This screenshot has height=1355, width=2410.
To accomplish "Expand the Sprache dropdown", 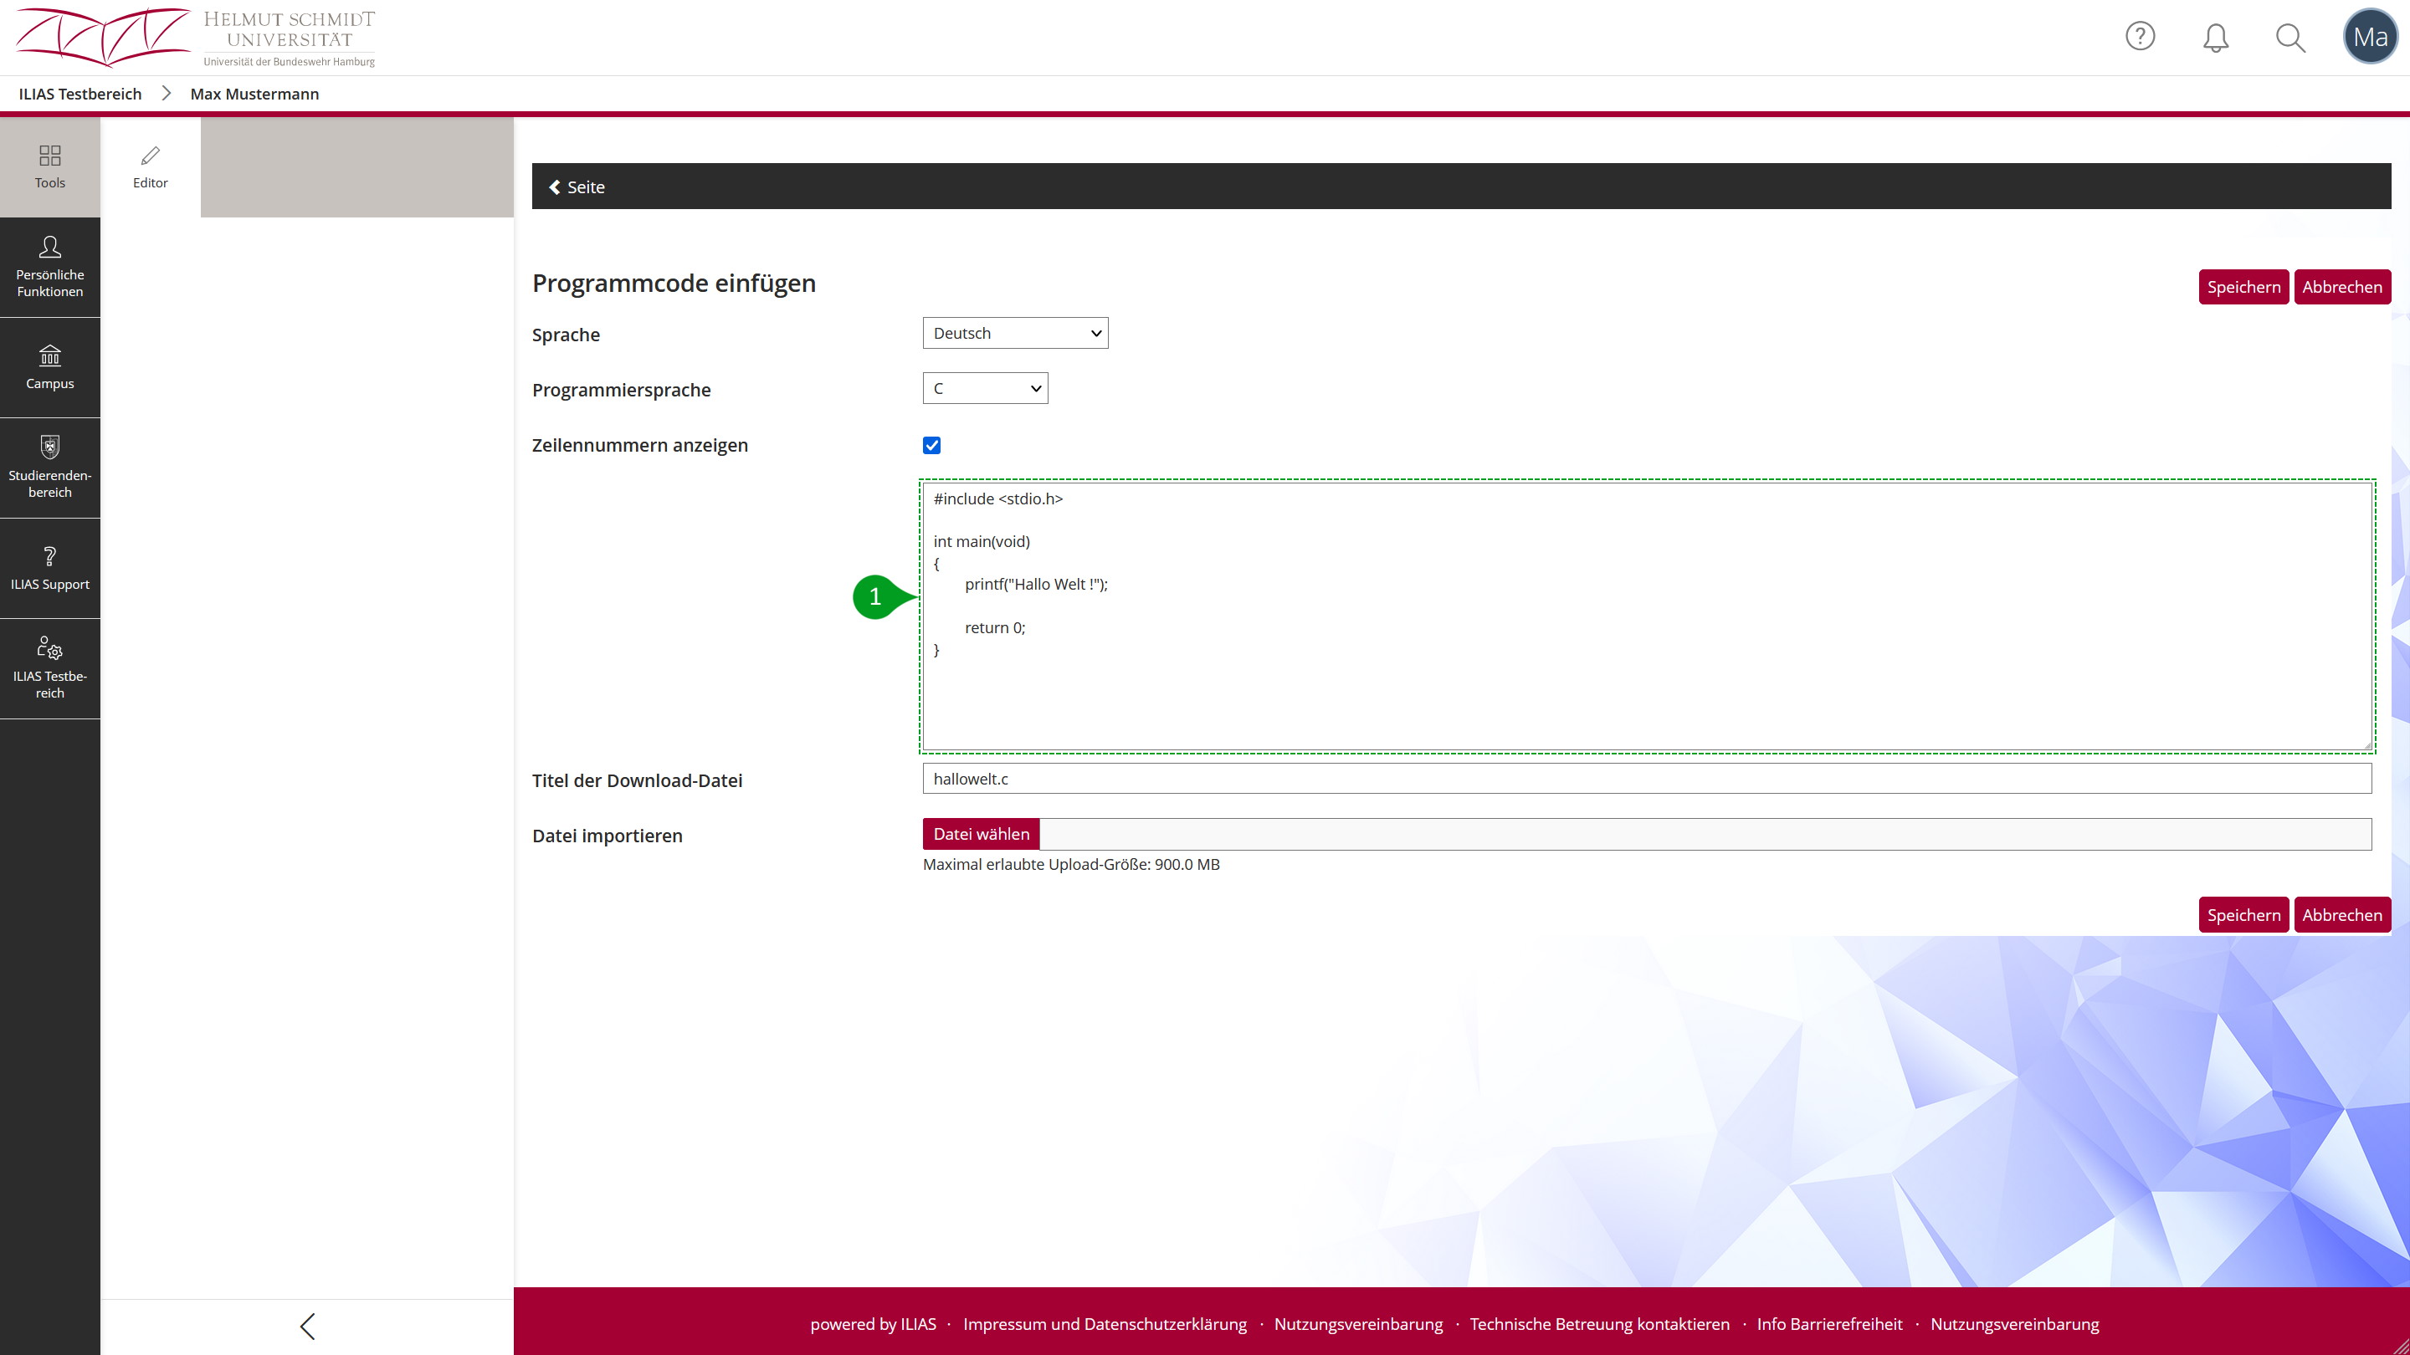I will 1015,333.
